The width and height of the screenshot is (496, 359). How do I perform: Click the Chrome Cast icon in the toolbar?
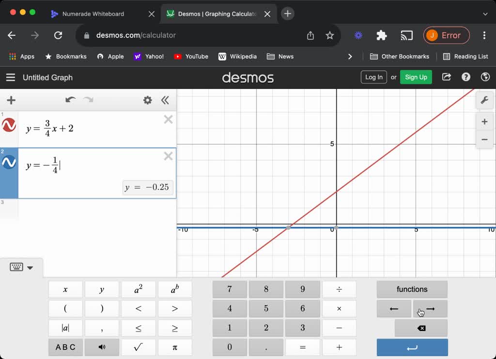click(406, 35)
